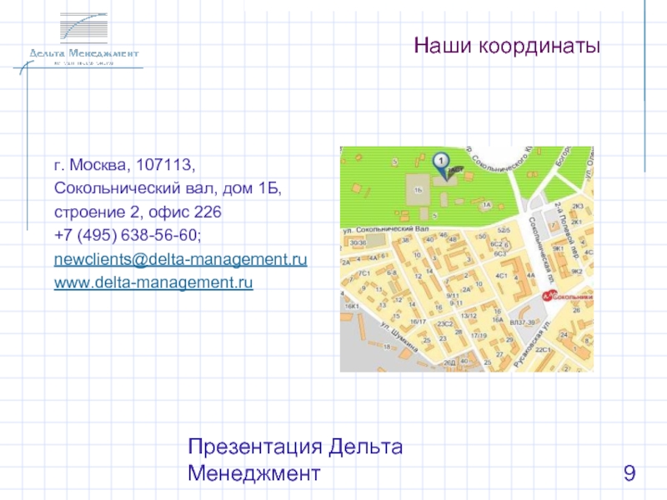Click the newclients@delta-management.ru email link
This screenshot has width=667, height=500.
point(180,260)
